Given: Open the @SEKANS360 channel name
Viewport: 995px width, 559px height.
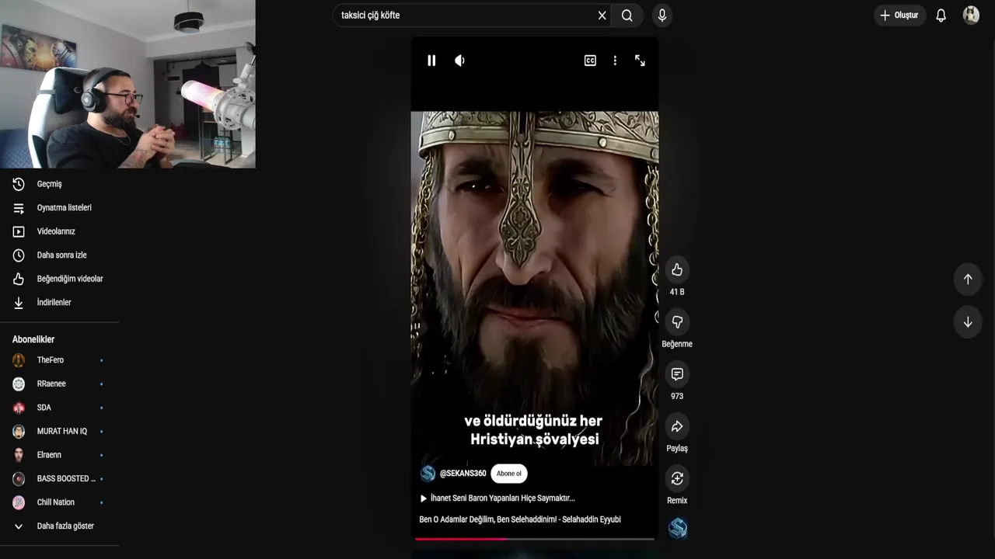Looking at the screenshot, I should (x=463, y=474).
